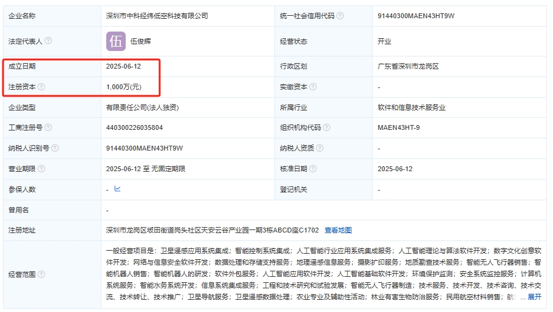Click help icon beside 营业期限
This screenshot has width=553, height=312.
pyautogui.click(x=41, y=169)
